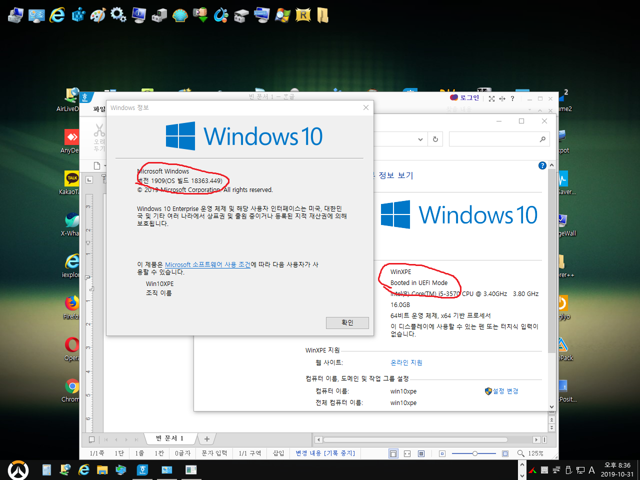Open the orange shell icon in top dock
The width and height of the screenshot is (640, 480).
pyautogui.click(x=180, y=15)
